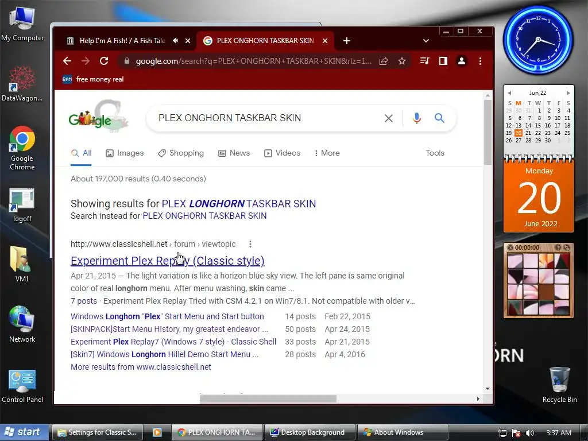The image size is (588, 441).
Task: View site information via the padlock icon
Action: (x=127, y=61)
